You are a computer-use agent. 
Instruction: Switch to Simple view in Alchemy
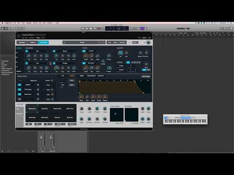(x=33, y=42)
